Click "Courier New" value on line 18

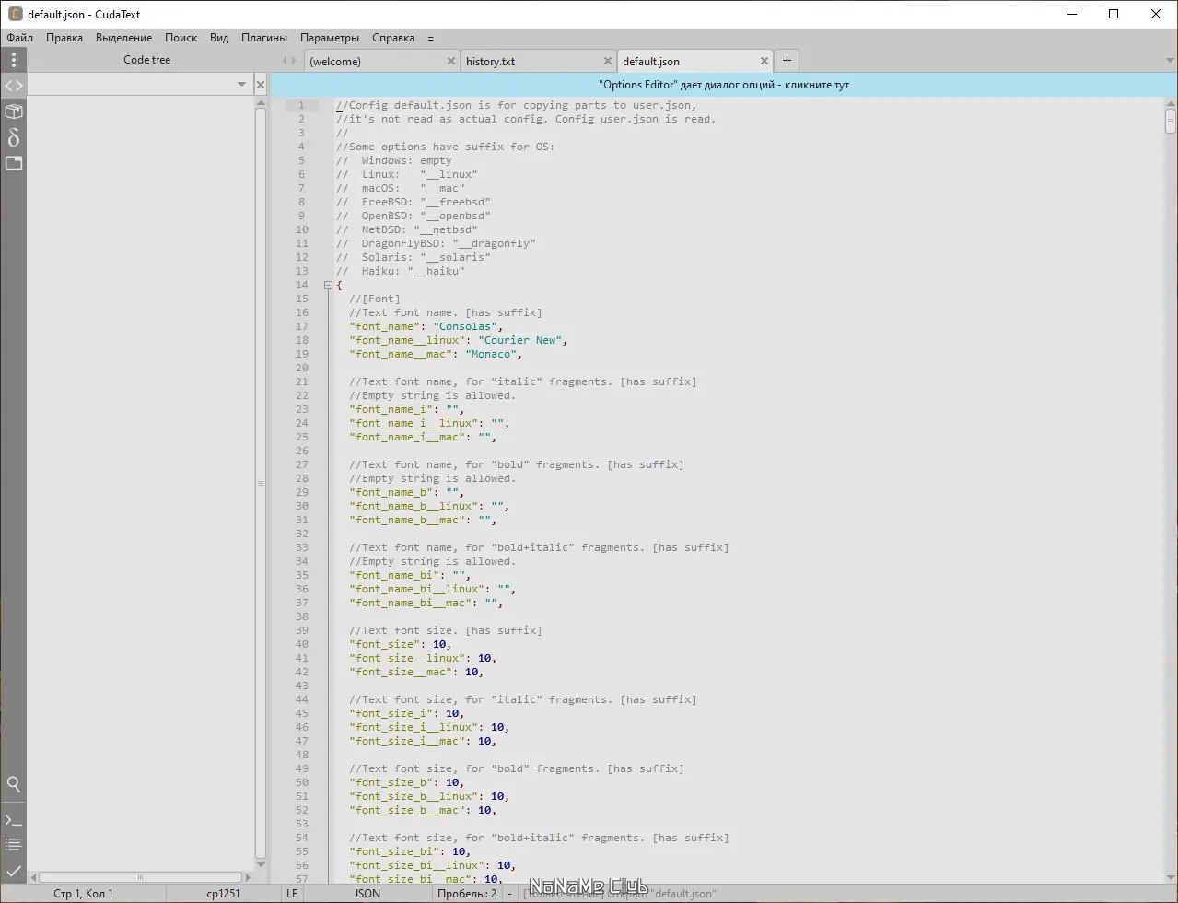click(519, 340)
